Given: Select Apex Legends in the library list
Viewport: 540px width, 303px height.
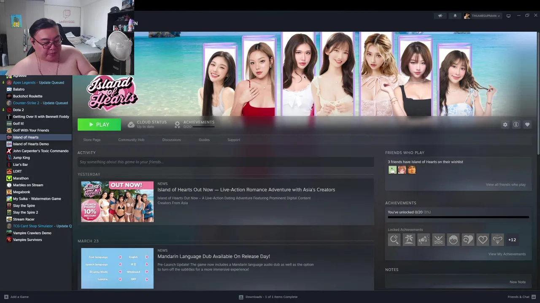Looking at the screenshot, I should coord(38,82).
